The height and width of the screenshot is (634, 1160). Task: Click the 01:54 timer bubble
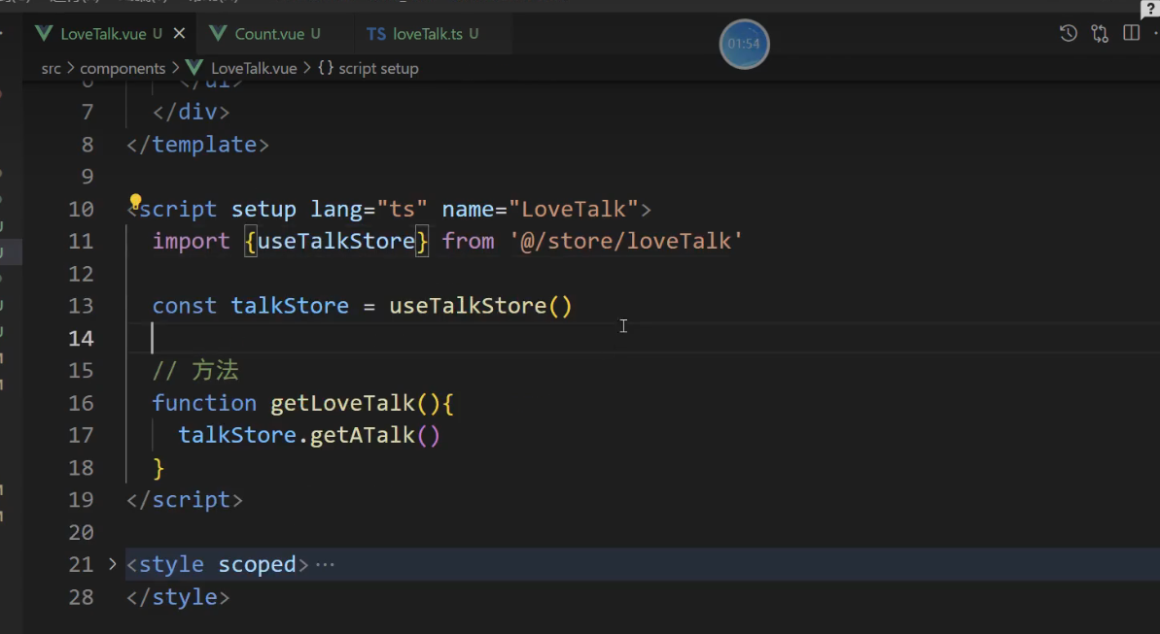pos(744,45)
